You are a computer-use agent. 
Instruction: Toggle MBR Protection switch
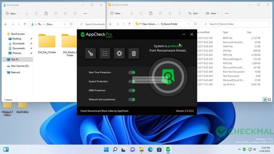pyautogui.click(x=132, y=90)
